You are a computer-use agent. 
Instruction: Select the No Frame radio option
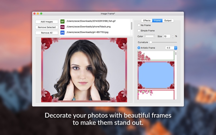click(x=139, y=25)
